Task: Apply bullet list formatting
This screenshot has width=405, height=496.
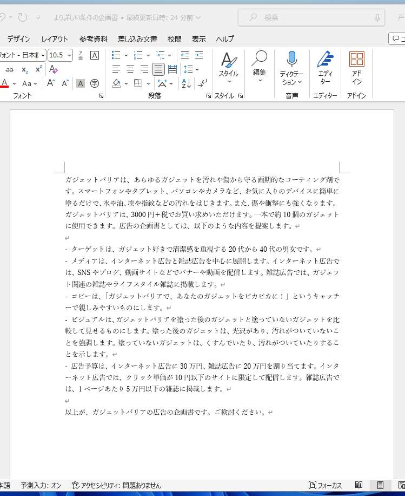Action: tap(116, 55)
